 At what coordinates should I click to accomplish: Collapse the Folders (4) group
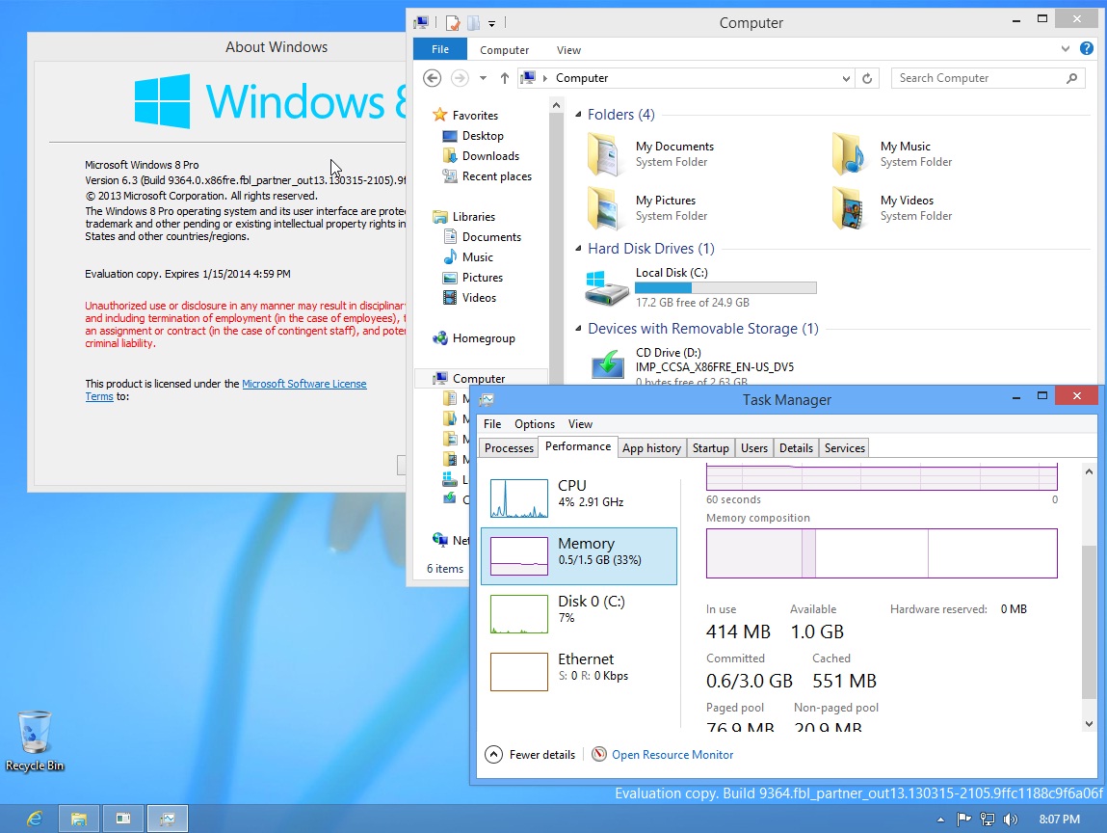click(x=579, y=114)
